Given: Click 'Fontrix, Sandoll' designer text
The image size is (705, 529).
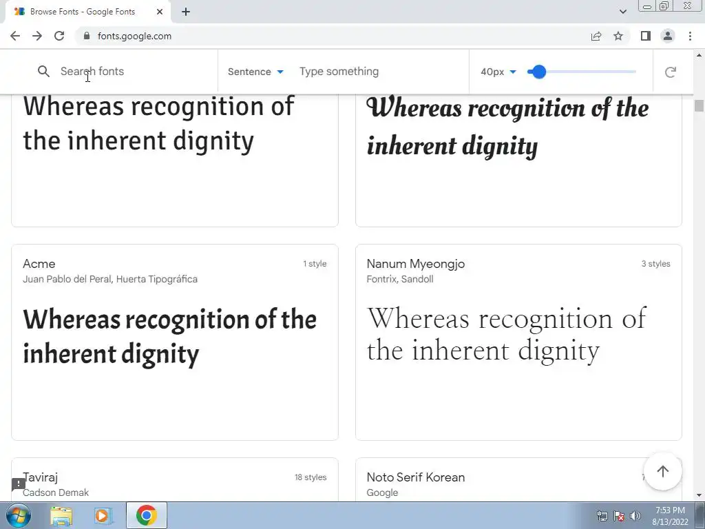Looking at the screenshot, I should pos(400,280).
